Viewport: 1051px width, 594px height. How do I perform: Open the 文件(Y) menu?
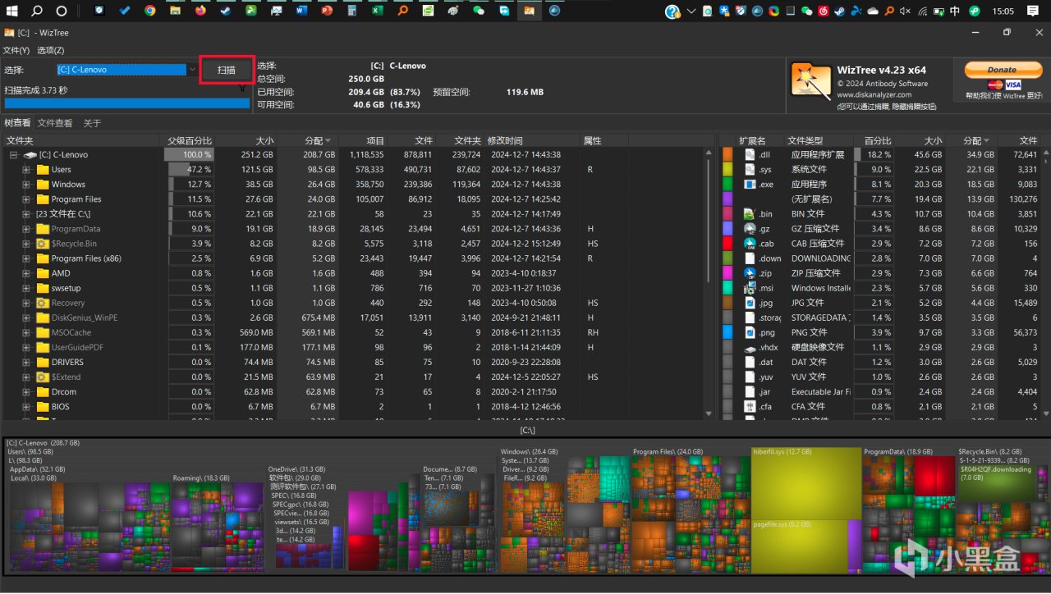click(16, 51)
